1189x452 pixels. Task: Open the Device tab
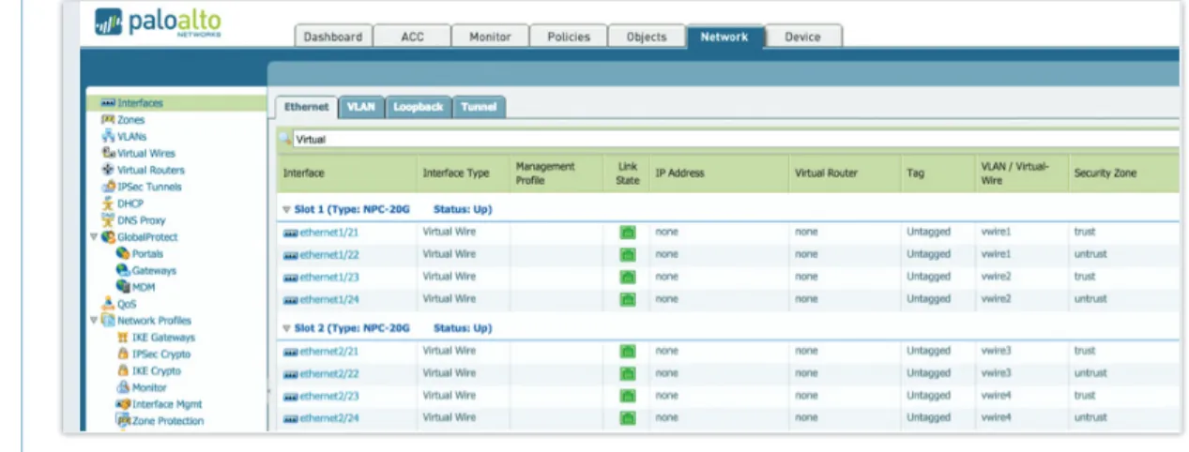[802, 37]
